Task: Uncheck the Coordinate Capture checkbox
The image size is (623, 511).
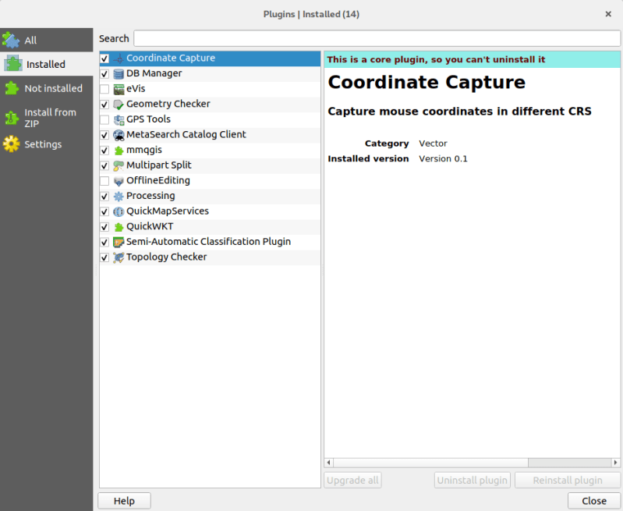Action: pos(104,59)
